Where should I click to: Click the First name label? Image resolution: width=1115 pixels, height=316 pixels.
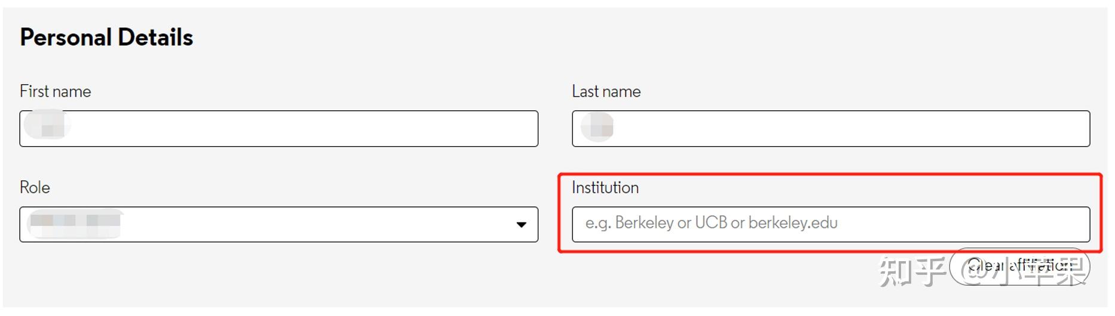pyautogui.click(x=56, y=91)
